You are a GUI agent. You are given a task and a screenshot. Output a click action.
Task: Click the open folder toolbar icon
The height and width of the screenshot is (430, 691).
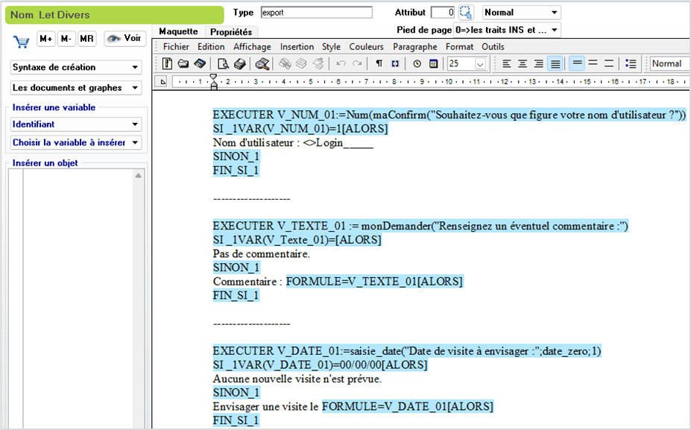(183, 64)
